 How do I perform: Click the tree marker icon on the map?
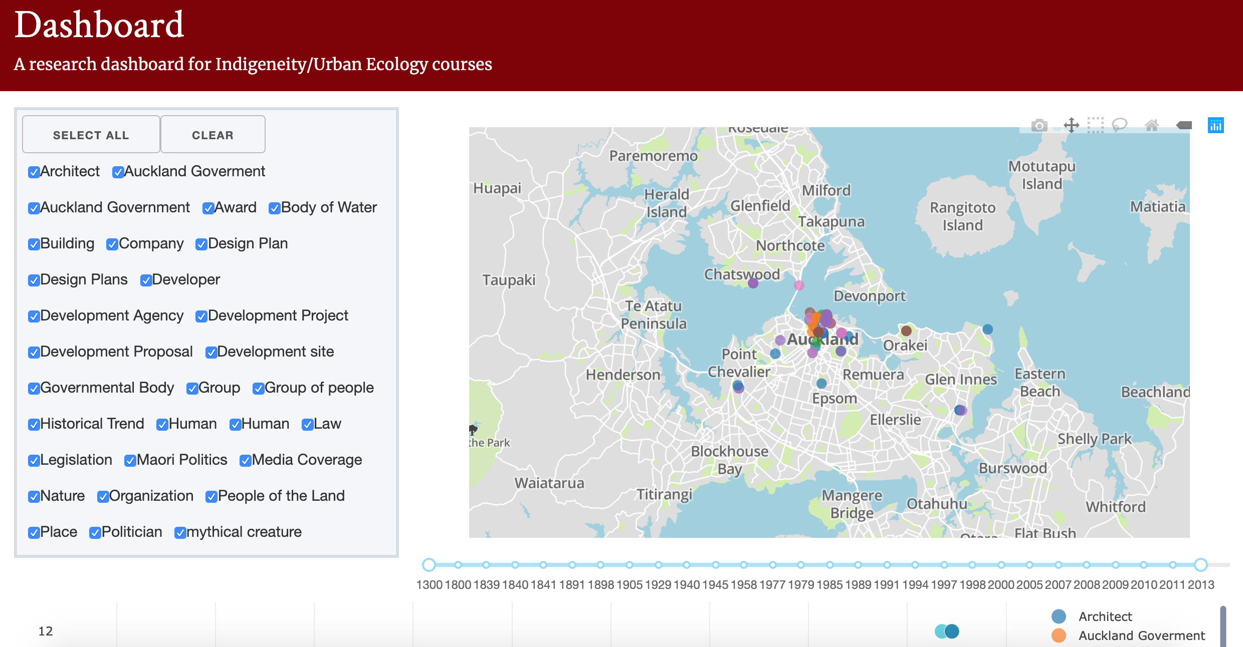click(473, 430)
